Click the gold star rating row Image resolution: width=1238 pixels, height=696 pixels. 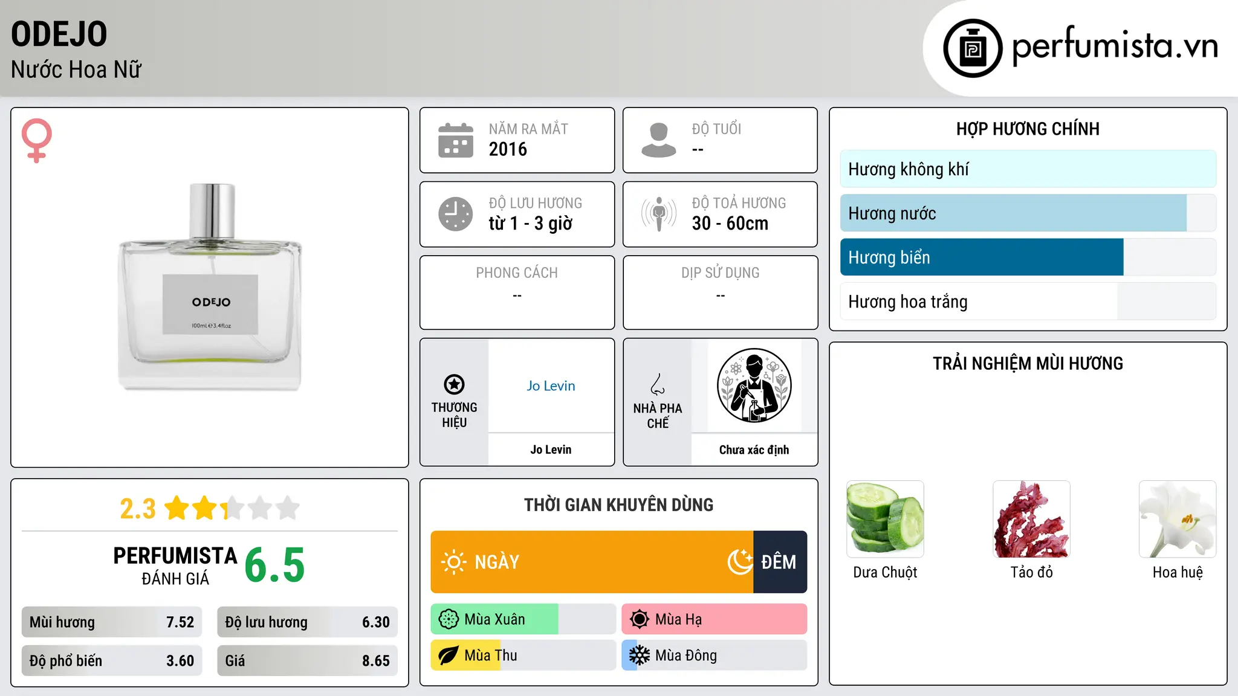[x=232, y=508]
